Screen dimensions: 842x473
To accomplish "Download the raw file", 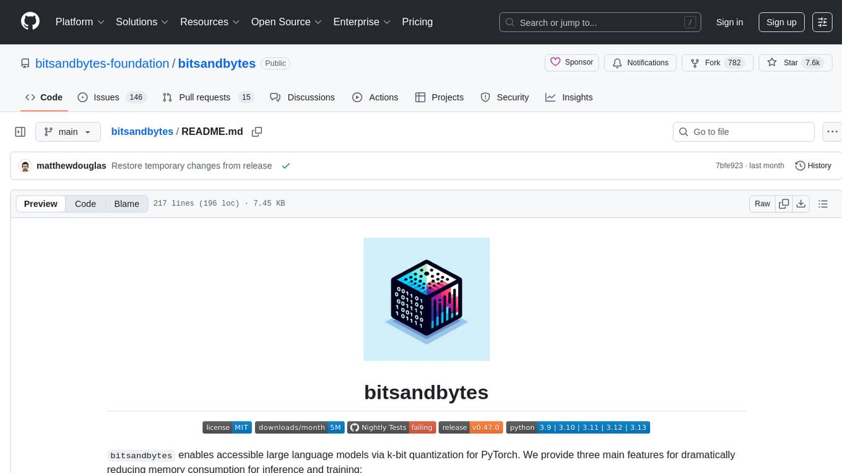I will [801, 204].
